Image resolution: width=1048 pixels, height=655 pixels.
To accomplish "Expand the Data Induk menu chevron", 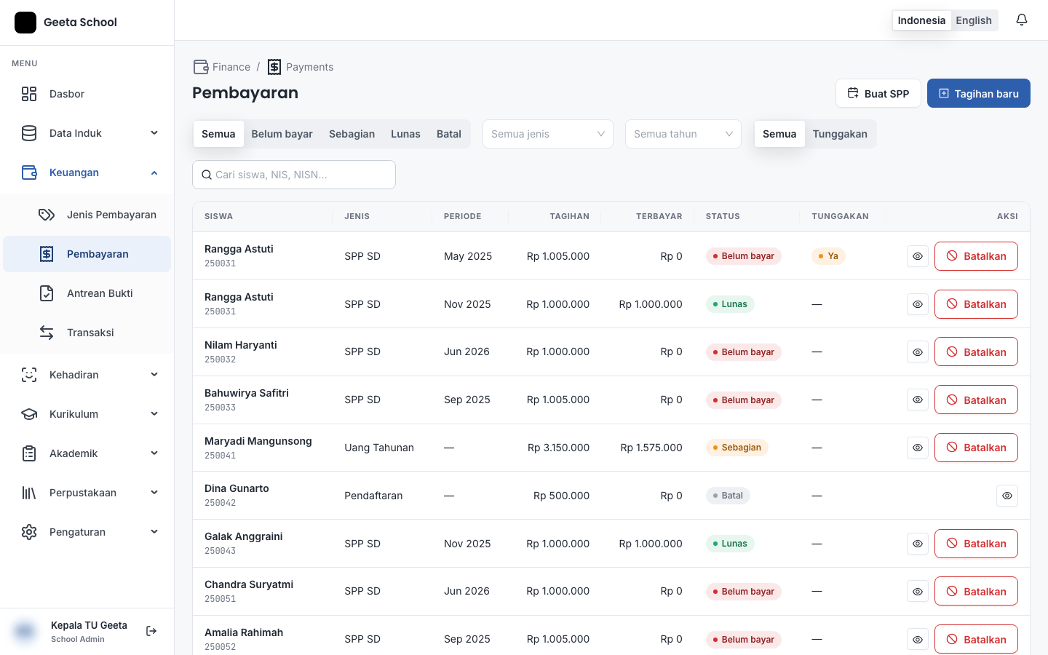I will pos(154,133).
